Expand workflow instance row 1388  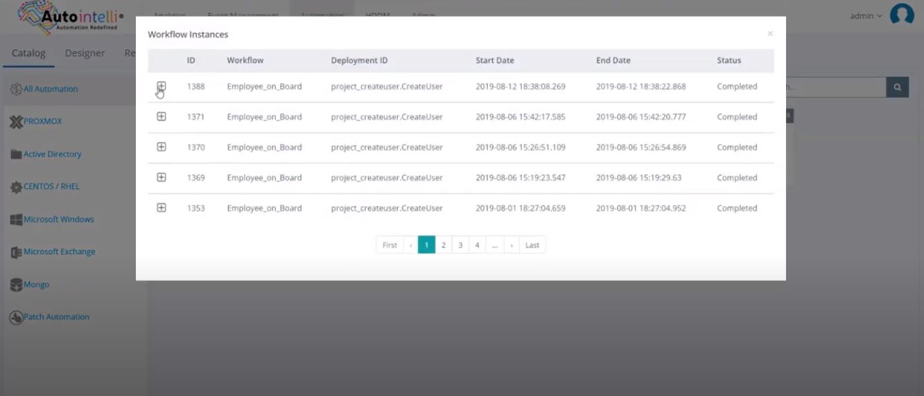click(161, 87)
